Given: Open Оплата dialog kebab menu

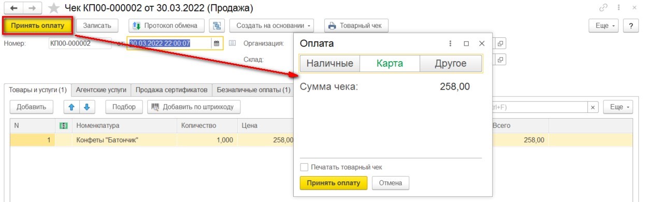Looking at the screenshot, I should point(450,44).
